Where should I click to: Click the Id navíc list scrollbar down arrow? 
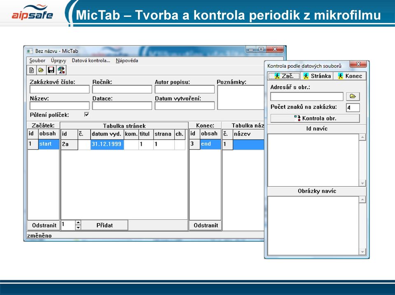click(x=362, y=183)
